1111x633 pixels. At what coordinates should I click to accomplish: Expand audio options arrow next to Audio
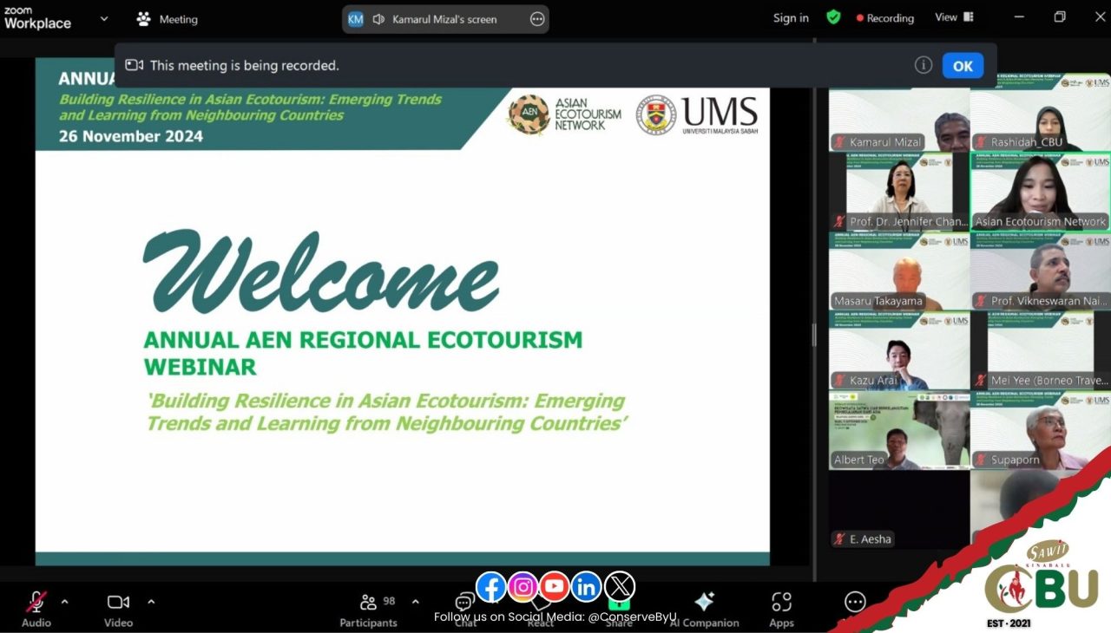pyautogui.click(x=64, y=601)
